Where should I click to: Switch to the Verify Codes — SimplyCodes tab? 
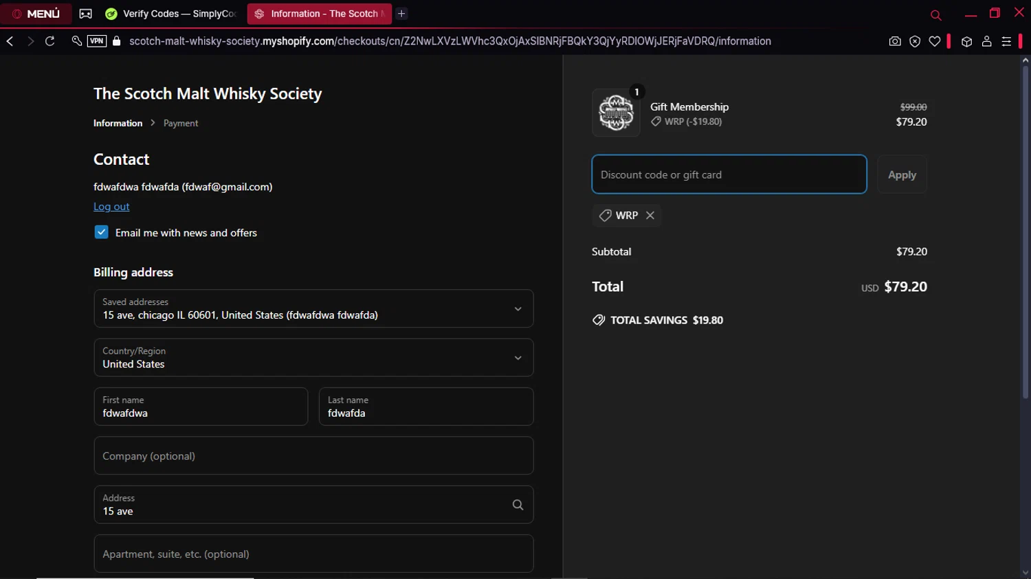pyautogui.click(x=170, y=14)
